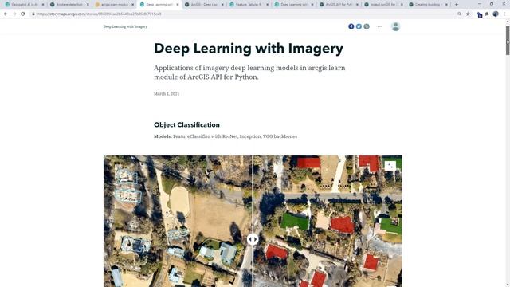Open the story's more options ellipsis
This screenshot has height=287, width=510.
tap(380, 26)
